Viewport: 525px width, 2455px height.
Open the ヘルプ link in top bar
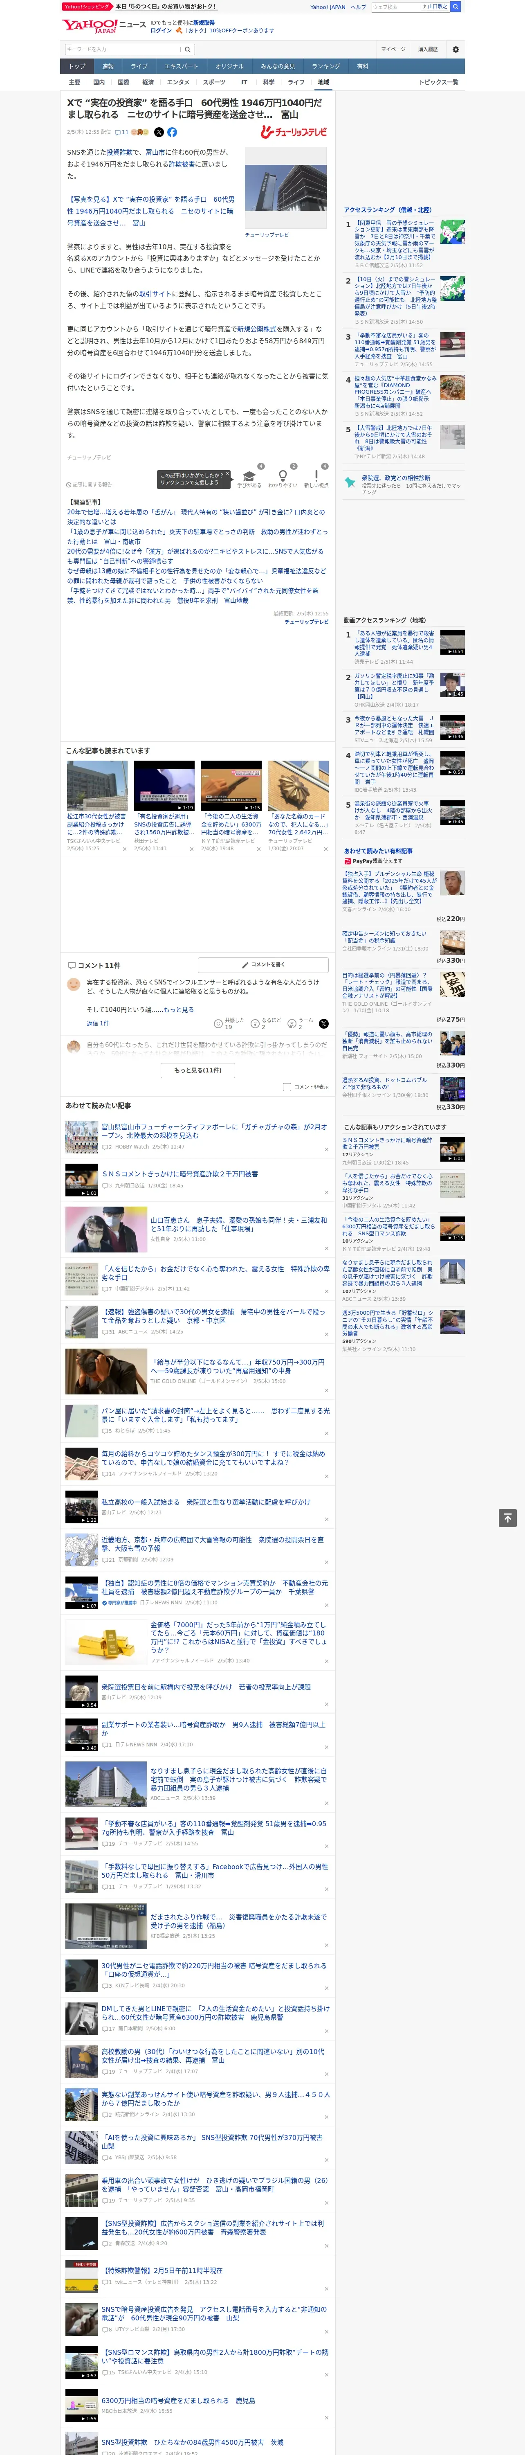point(358,7)
